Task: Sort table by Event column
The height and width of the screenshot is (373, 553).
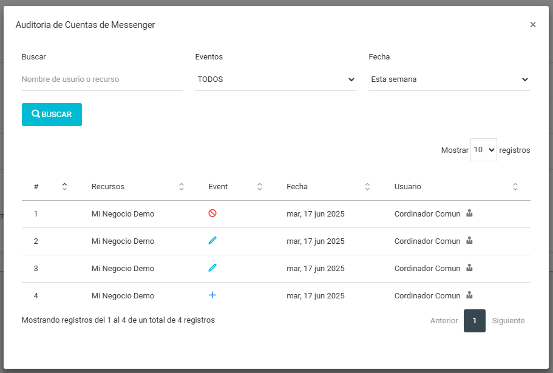Action: point(259,187)
